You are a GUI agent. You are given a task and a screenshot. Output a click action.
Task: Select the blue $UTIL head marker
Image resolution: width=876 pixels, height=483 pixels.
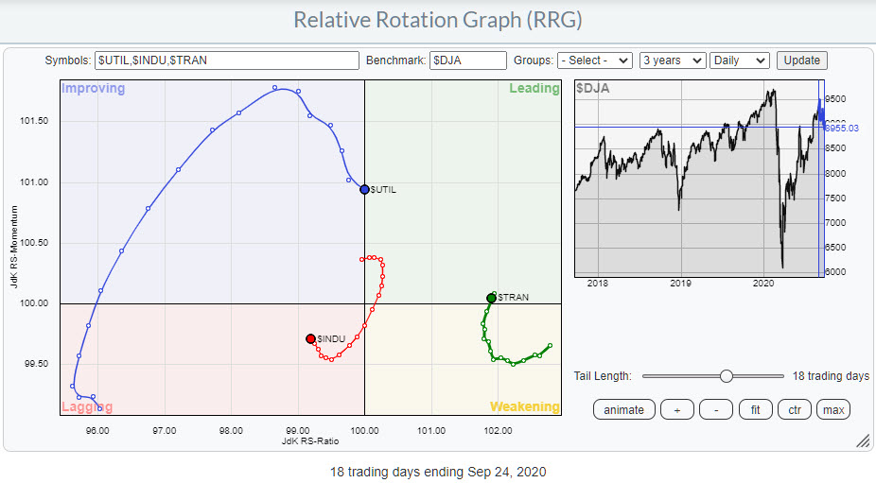click(x=364, y=190)
